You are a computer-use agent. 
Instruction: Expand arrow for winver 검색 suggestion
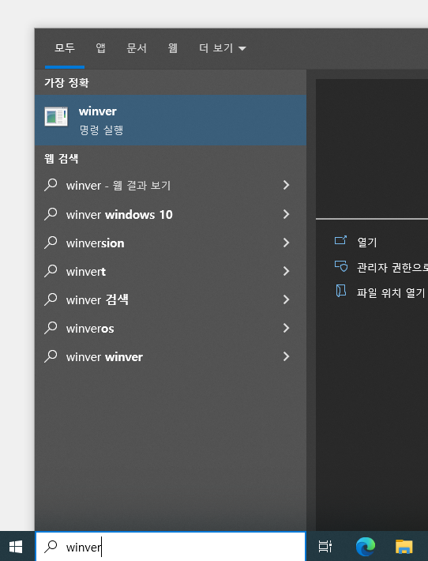pos(286,299)
